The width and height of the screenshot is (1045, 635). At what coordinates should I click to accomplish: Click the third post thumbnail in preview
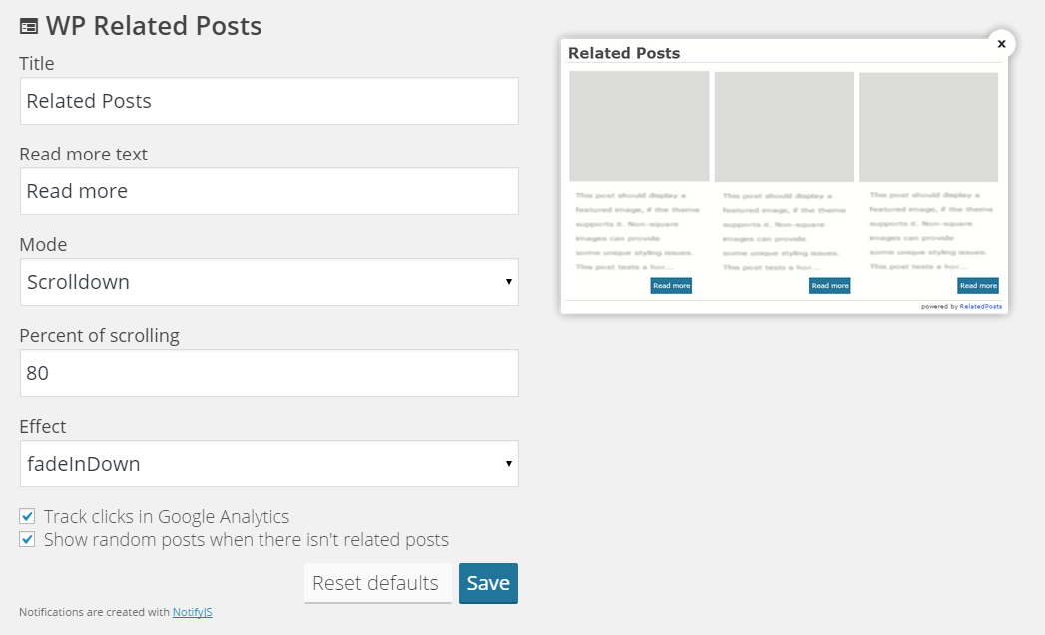pyautogui.click(x=929, y=128)
